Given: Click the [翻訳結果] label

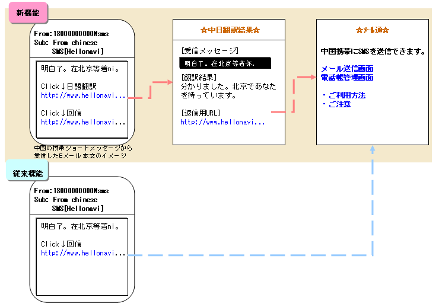Looking at the screenshot, I should click(199, 78).
